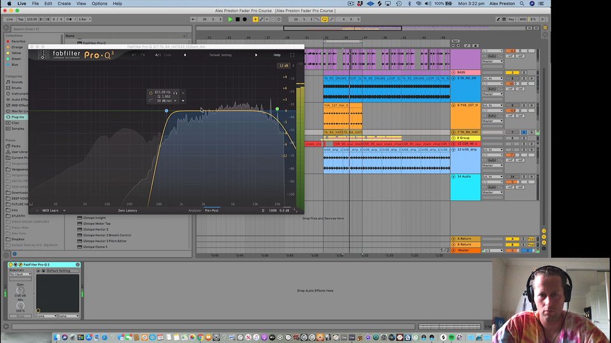This screenshot has width=611, height=343.
Task: Click the Link button
Action: coord(10,19)
